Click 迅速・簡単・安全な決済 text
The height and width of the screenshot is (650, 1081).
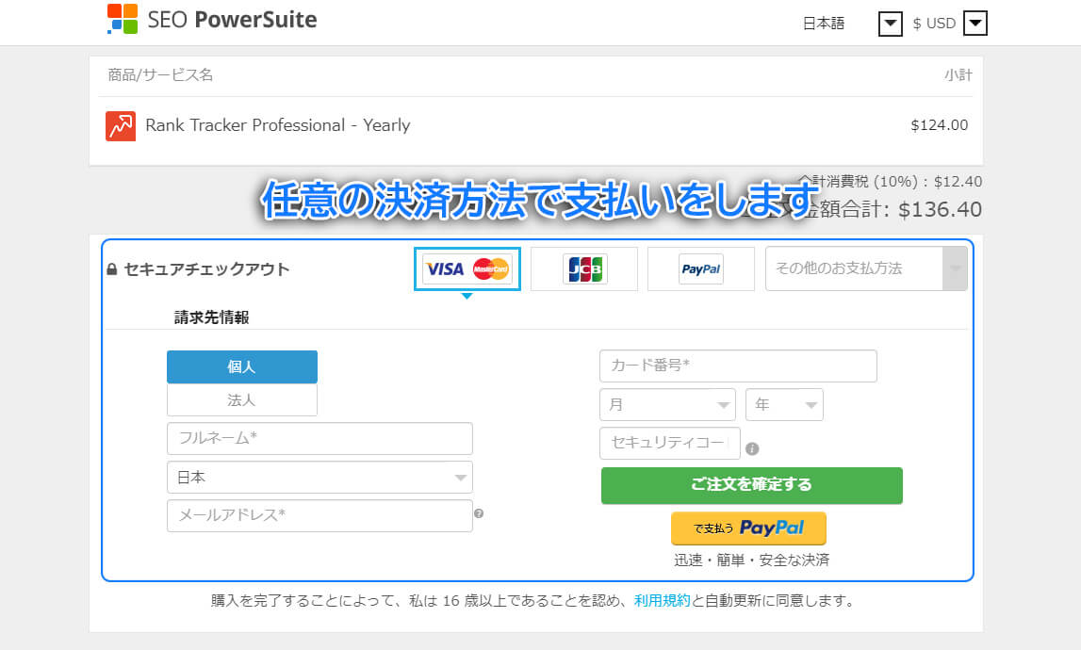[x=751, y=560]
